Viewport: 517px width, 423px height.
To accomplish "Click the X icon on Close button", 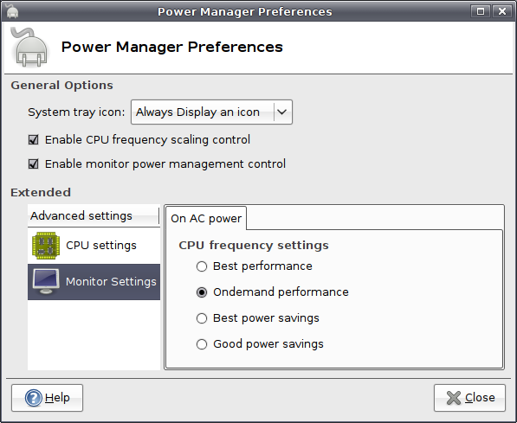I will [x=454, y=398].
